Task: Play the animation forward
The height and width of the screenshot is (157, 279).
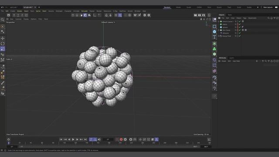Action: 73,140
